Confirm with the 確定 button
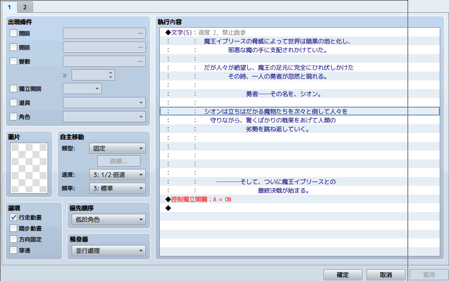This screenshot has height=281, width=449. [343, 275]
